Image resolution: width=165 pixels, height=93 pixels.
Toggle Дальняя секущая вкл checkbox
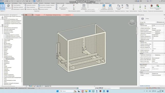[x=153, y=47]
